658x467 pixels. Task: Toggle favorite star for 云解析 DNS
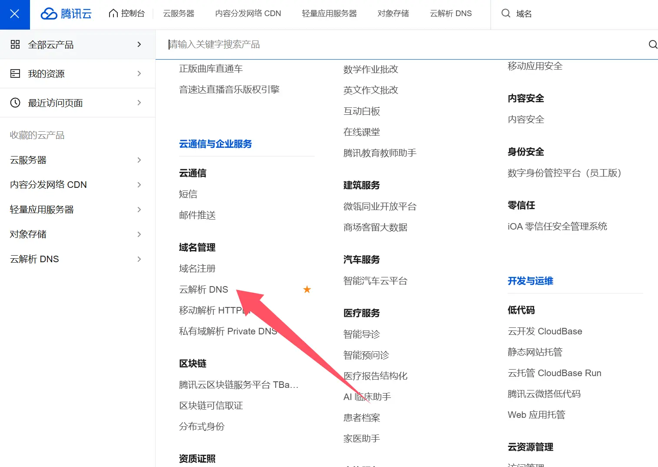(307, 290)
